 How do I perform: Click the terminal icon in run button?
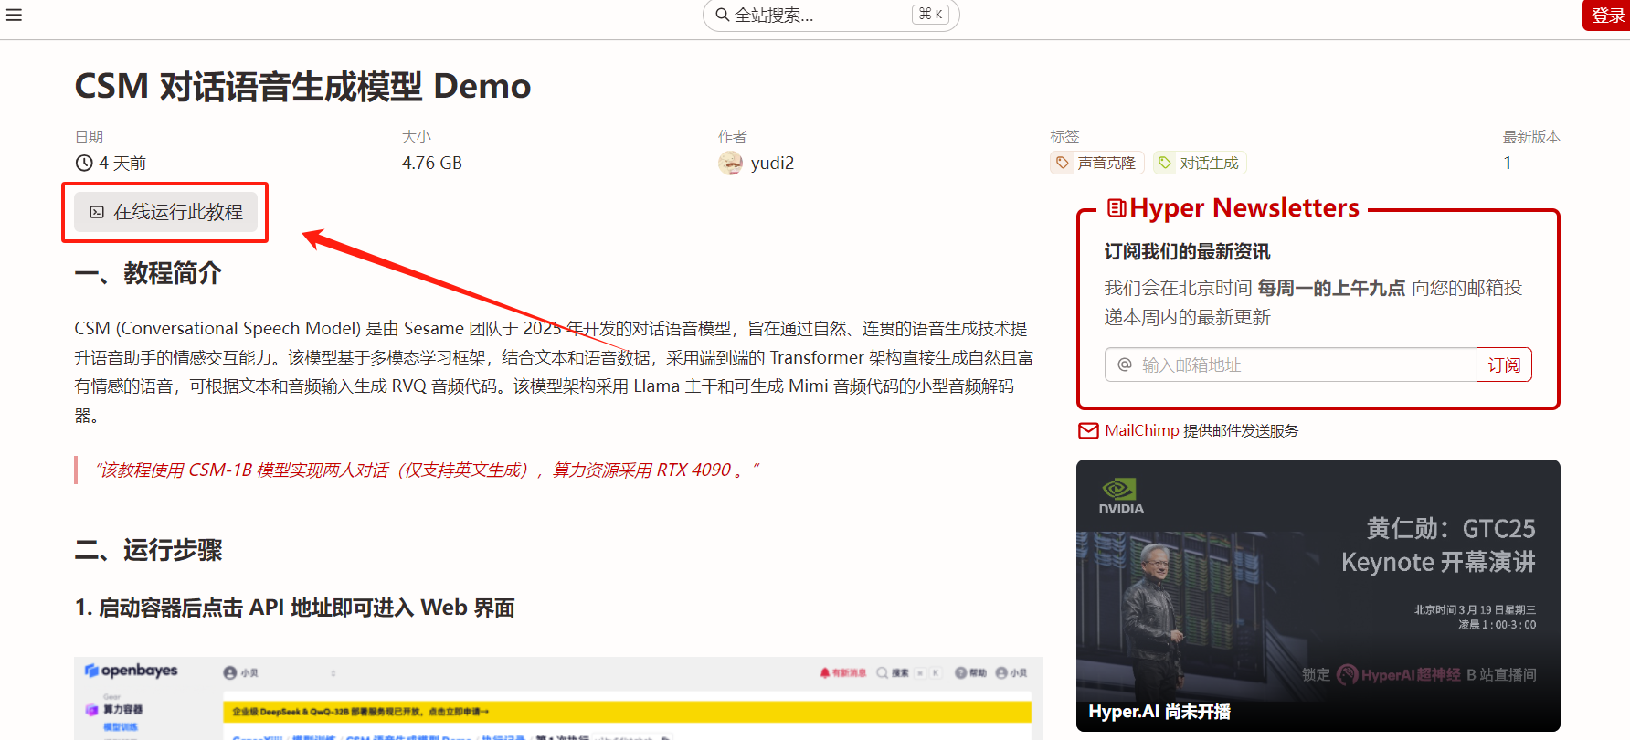click(97, 212)
